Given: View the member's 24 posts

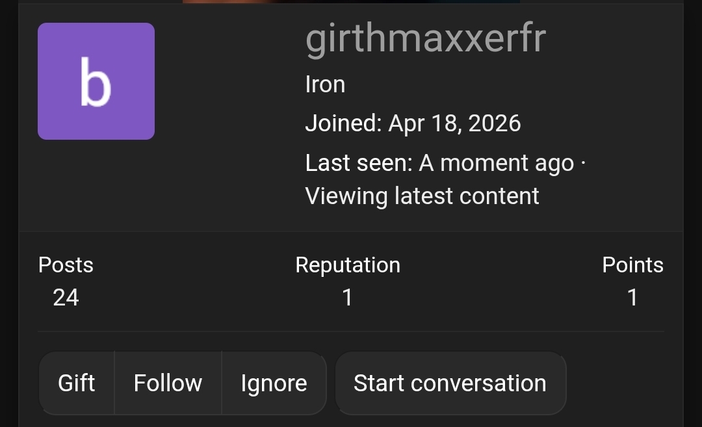Looking at the screenshot, I should pyautogui.click(x=65, y=297).
